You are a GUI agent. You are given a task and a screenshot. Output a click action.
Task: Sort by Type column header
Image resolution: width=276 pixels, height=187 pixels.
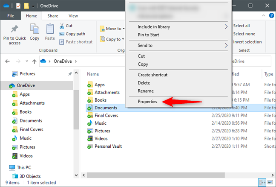click(269, 74)
